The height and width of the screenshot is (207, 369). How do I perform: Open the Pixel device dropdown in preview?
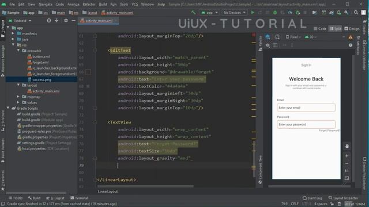293,37
